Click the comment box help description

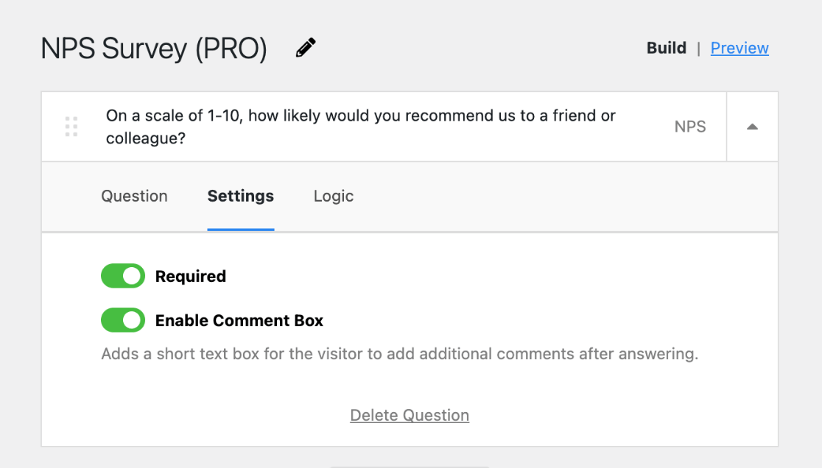point(399,354)
